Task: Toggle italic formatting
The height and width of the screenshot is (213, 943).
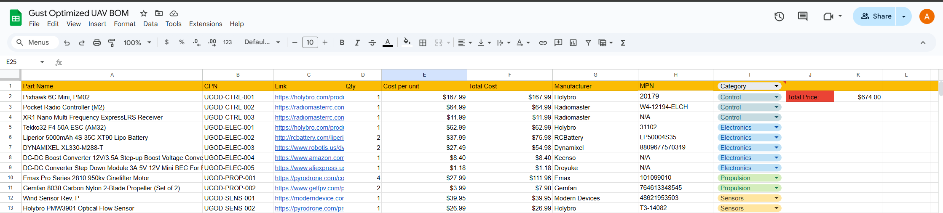Action: (357, 43)
